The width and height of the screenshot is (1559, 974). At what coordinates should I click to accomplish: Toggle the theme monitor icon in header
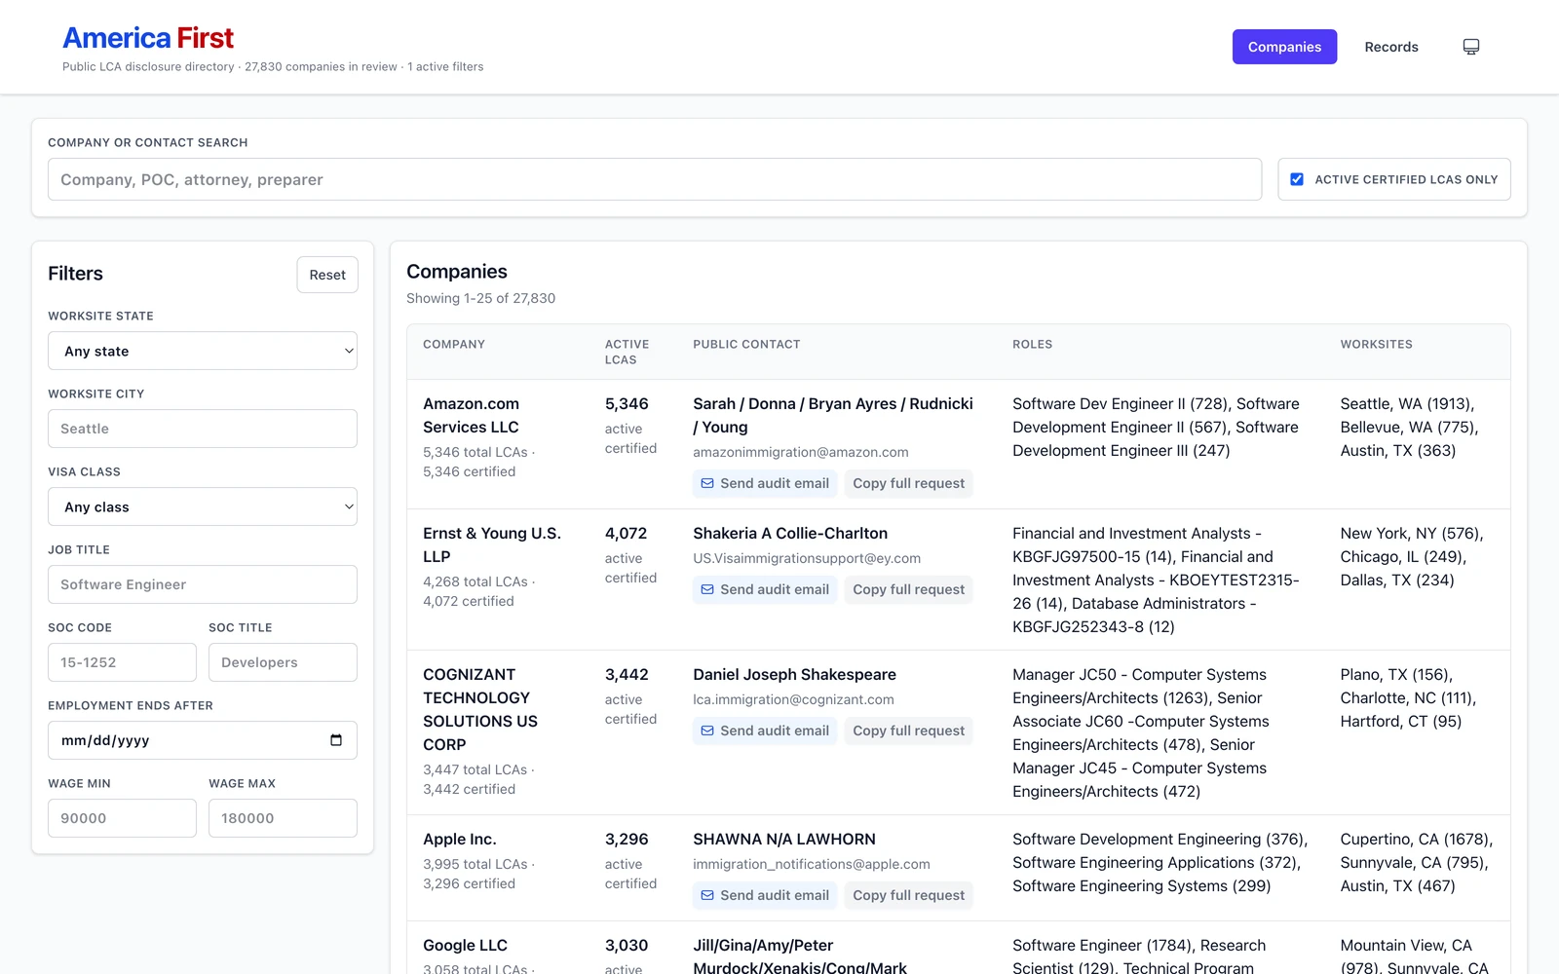(x=1471, y=47)
